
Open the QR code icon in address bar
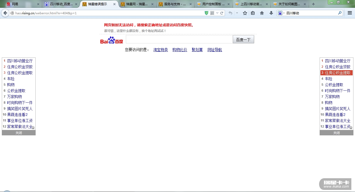pos(212,13)
